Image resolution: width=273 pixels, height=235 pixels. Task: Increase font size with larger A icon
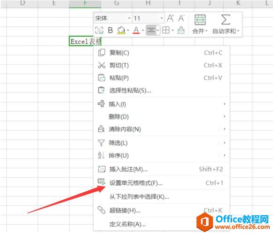click(x=170, y=18)
